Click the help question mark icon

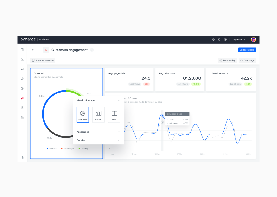213,40
